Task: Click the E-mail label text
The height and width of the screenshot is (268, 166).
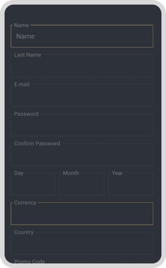Action: click(x=22, y=84)
